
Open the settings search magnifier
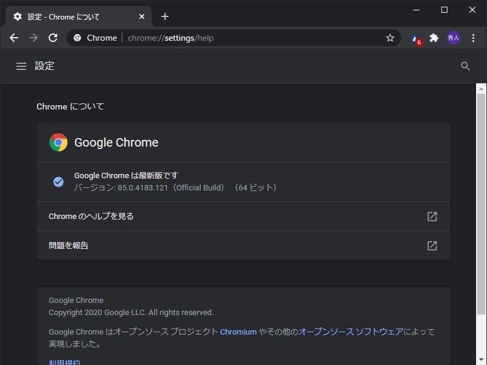pos(465,66)
